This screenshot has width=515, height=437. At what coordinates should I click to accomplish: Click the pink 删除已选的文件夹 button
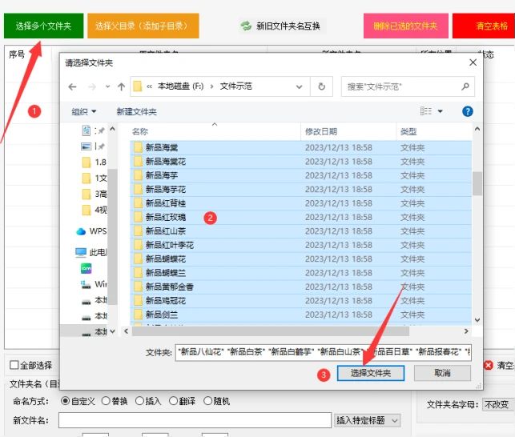(405, 26)
